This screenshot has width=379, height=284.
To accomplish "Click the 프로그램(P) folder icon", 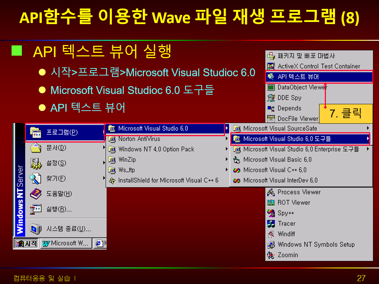I will [36, 132].
